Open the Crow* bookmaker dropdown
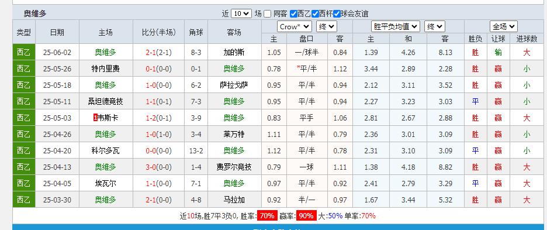The image size is (547, 230). point(295,26)
